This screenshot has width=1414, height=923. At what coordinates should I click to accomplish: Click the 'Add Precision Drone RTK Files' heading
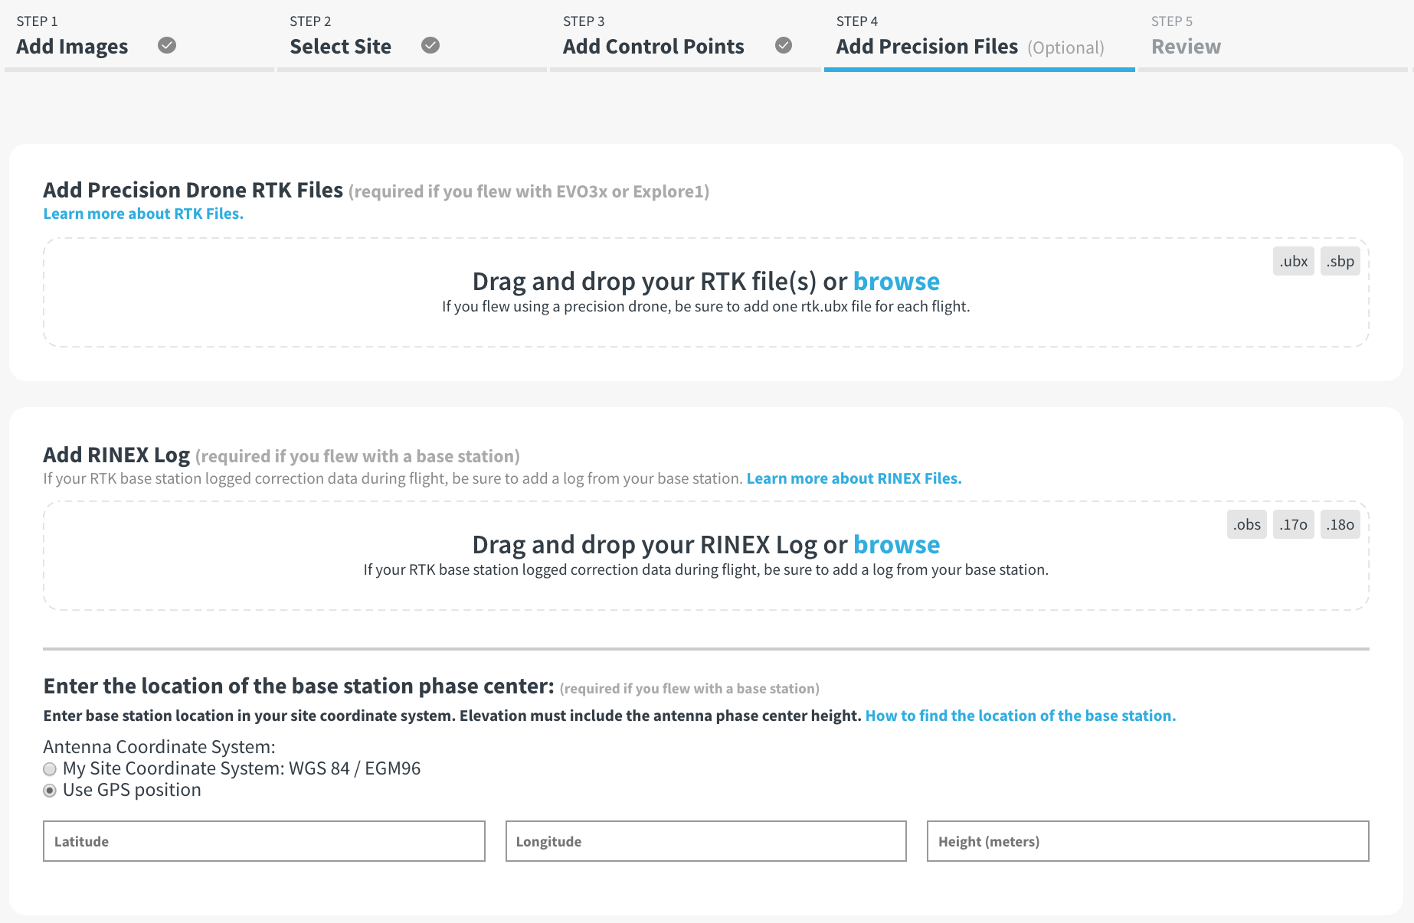pos(193,190)
